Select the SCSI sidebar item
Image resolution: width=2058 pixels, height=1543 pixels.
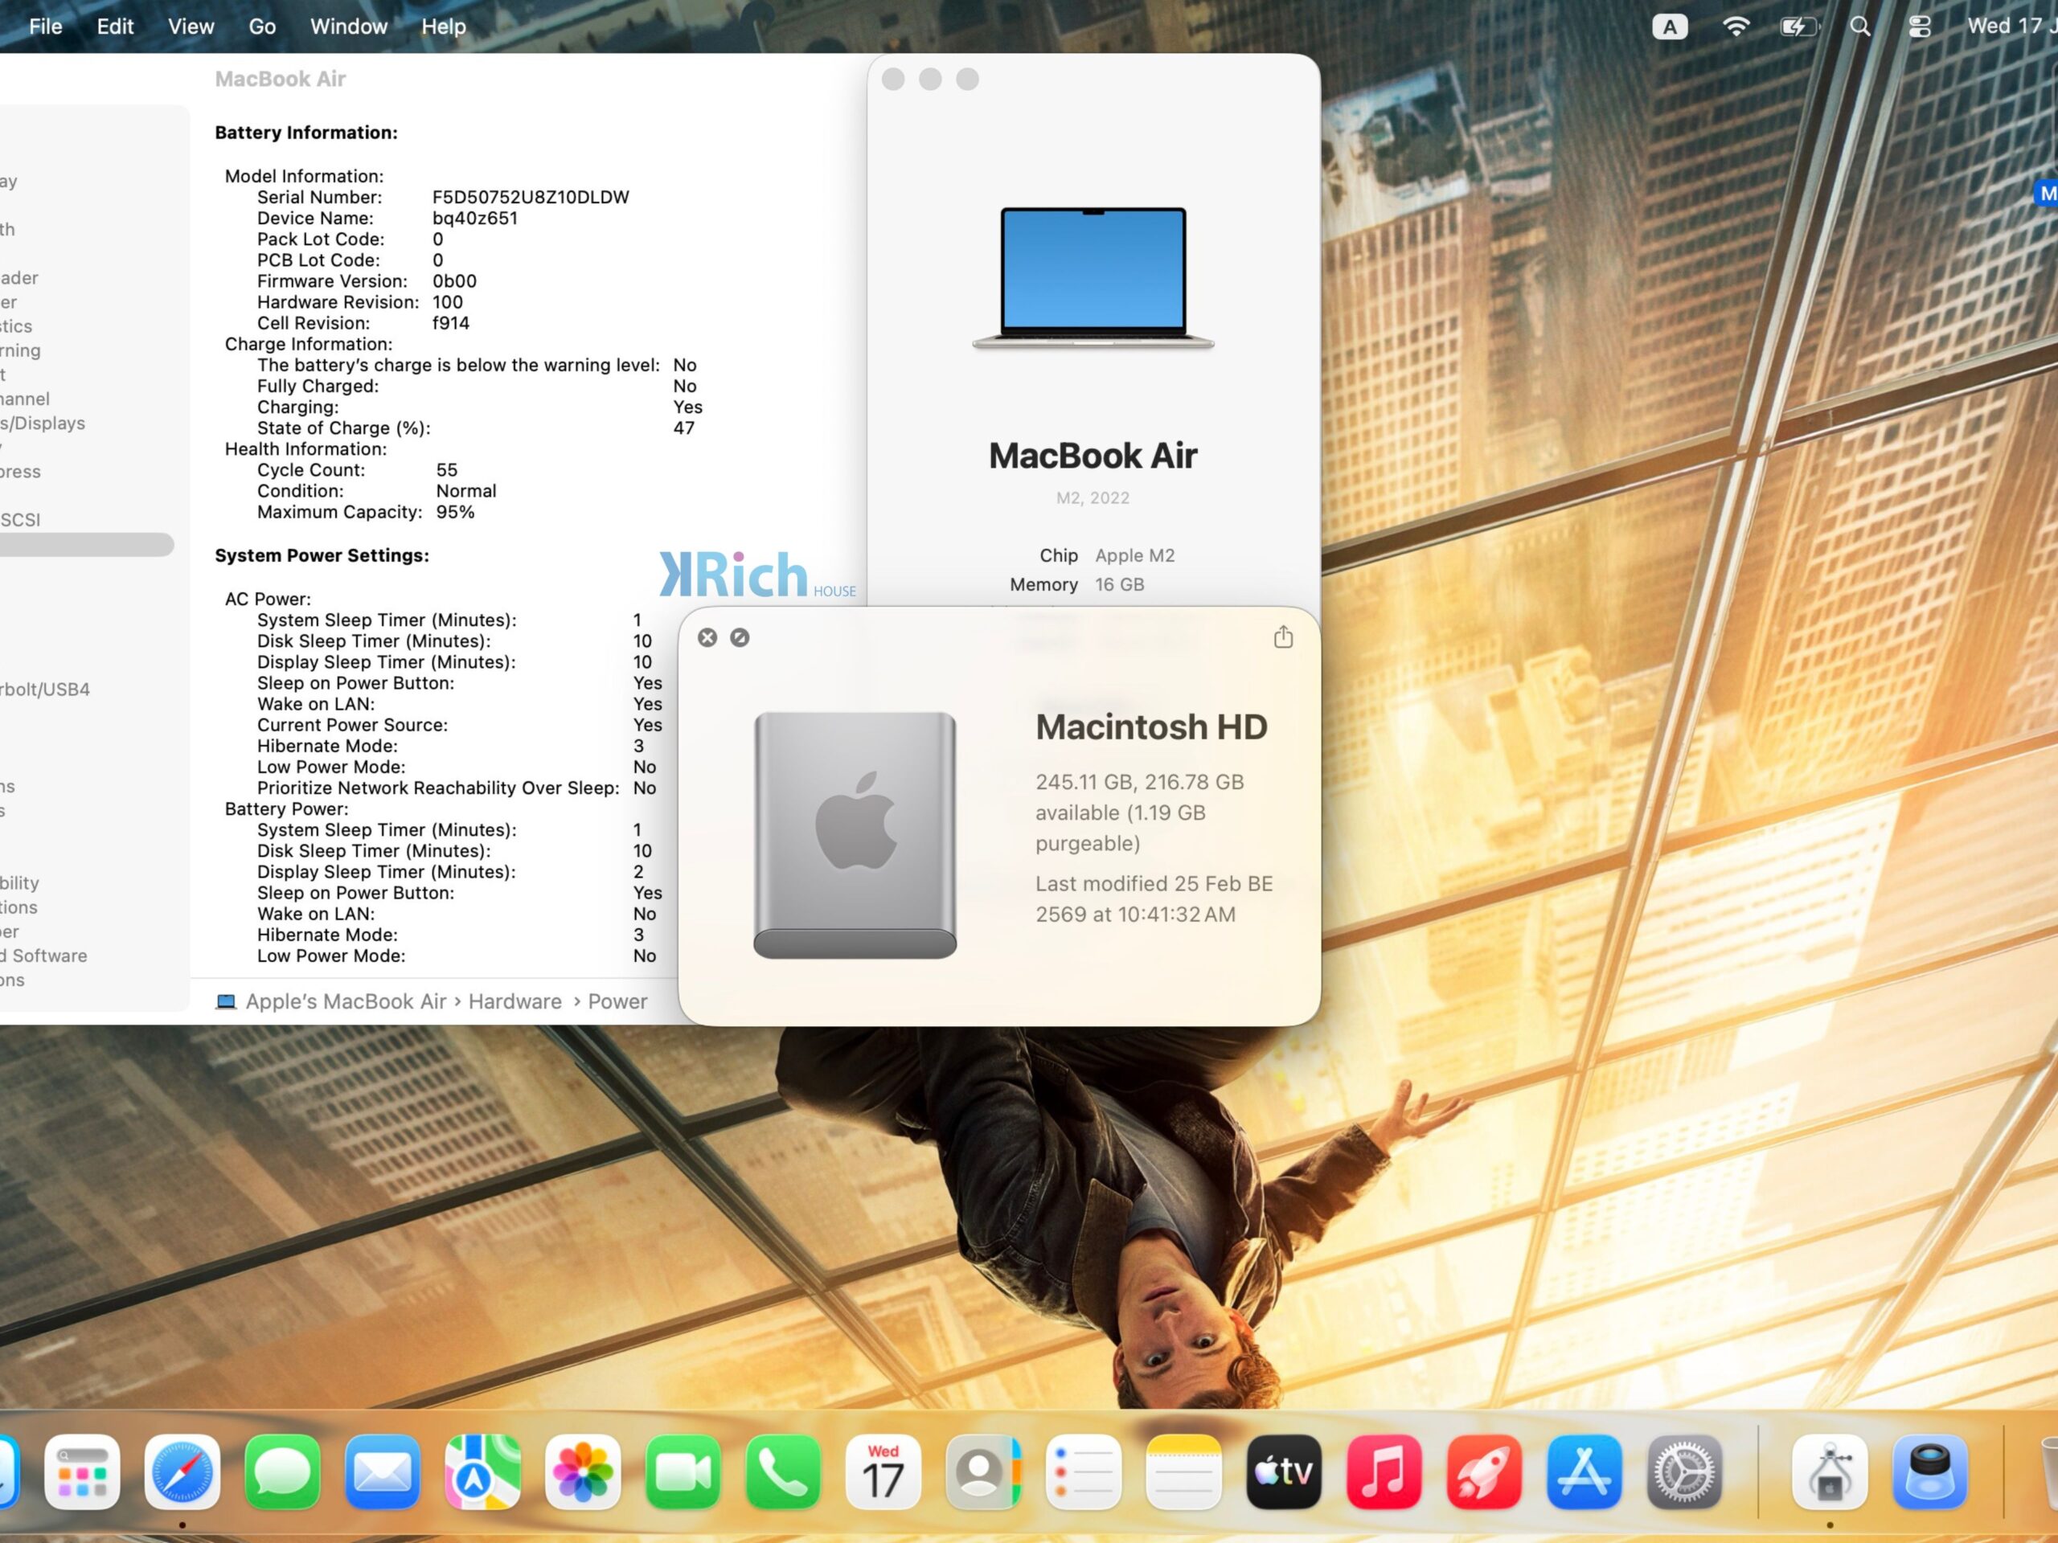20,520
